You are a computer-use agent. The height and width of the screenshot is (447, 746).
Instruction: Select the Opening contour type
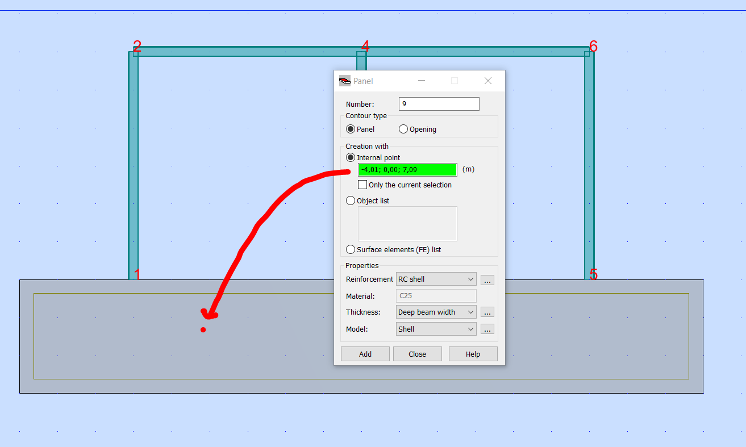click(403, 129)
